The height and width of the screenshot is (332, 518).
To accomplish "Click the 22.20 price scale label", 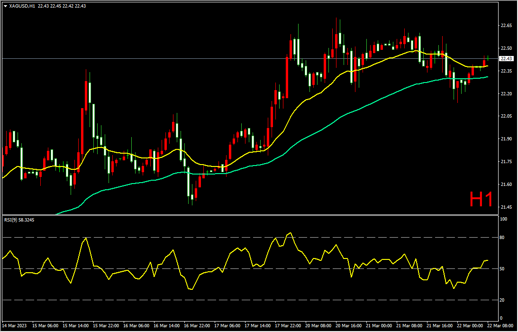I will 507,94.
